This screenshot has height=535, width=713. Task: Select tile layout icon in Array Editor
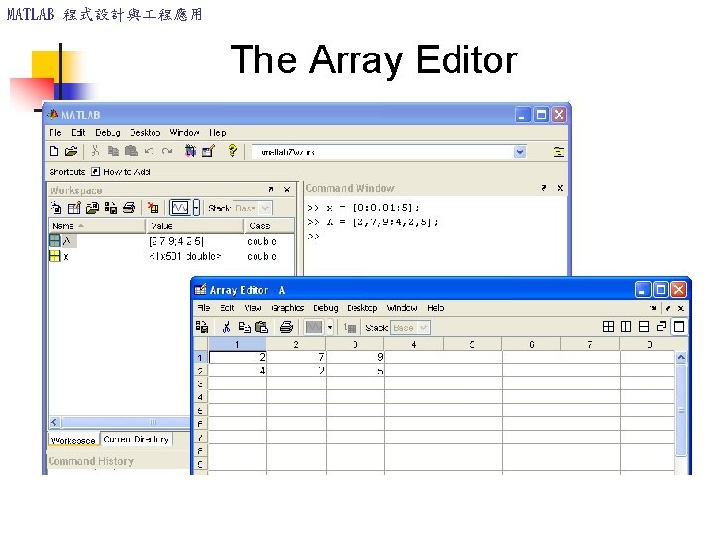(x=608, y=326)
